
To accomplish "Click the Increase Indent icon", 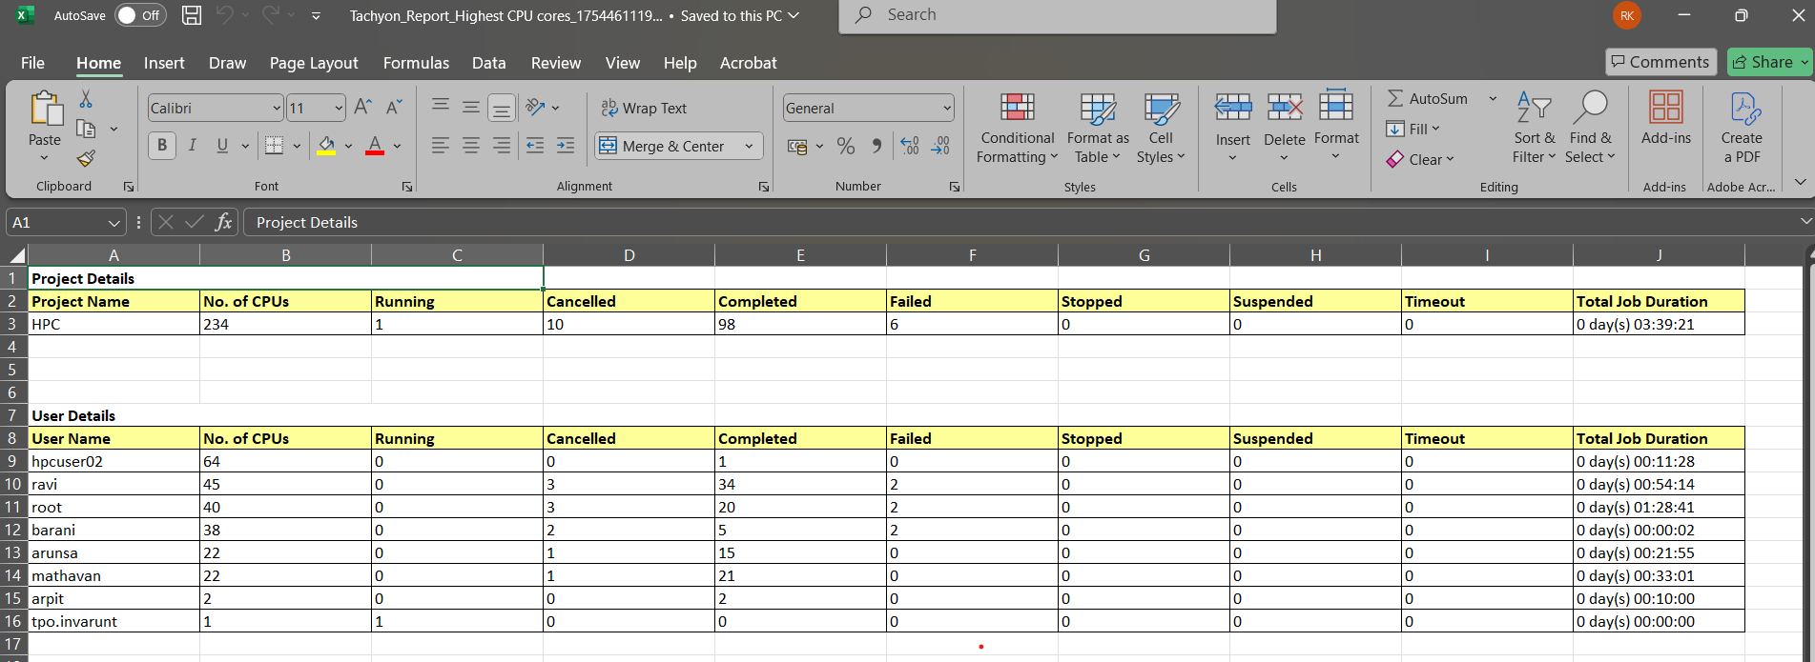I will (x=566, y=146).
